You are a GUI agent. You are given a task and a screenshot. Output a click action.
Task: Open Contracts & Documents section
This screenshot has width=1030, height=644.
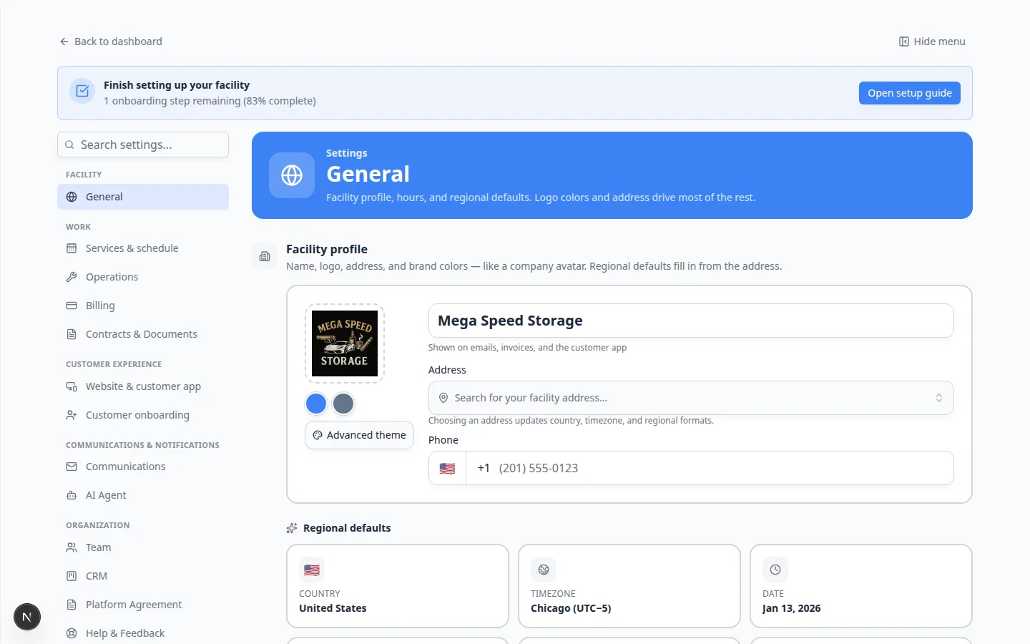[x=143, y=334]
